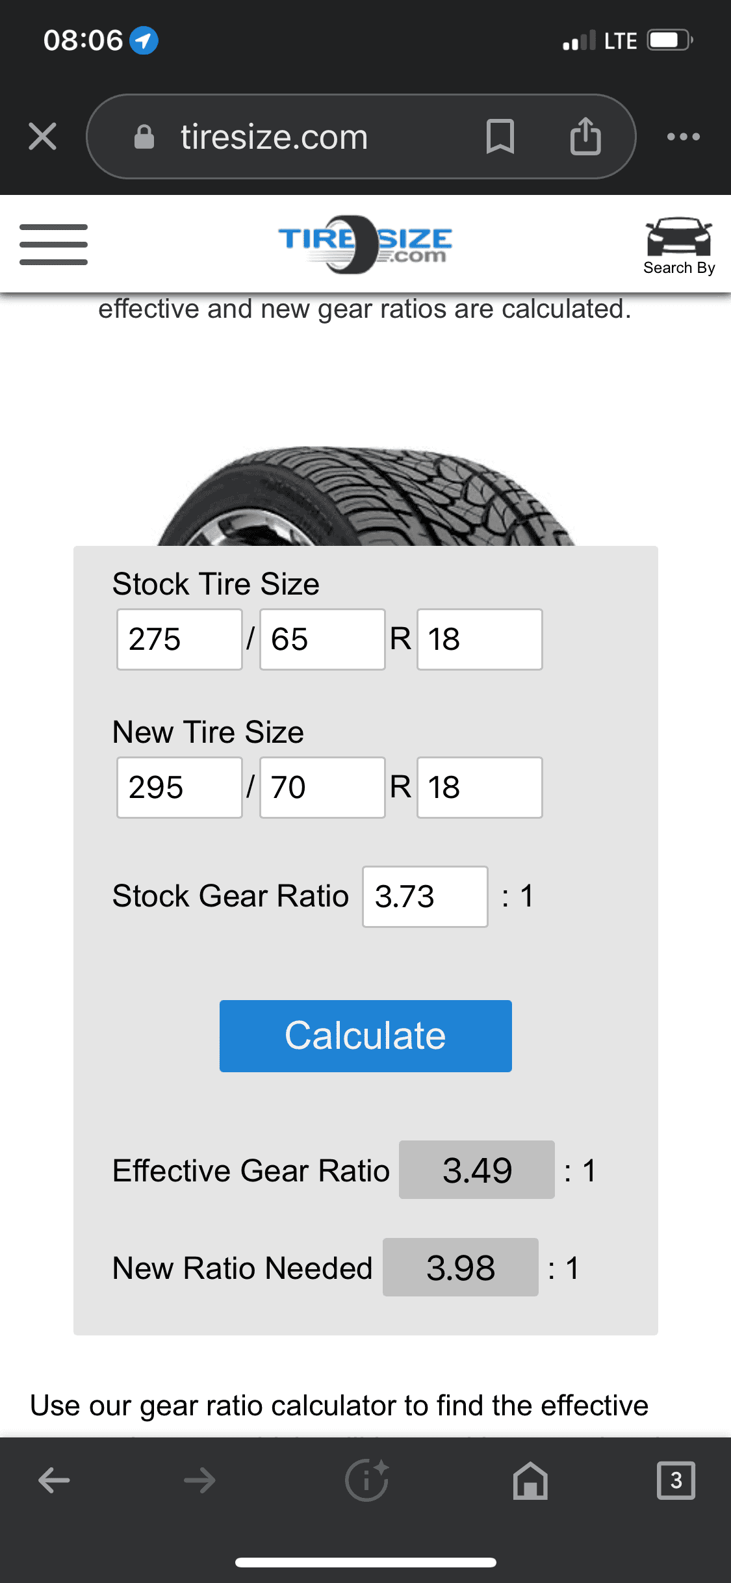Select the stock tire rim diameter field
The height and width of the screenshot is (1583, 731).
[480, 639]
